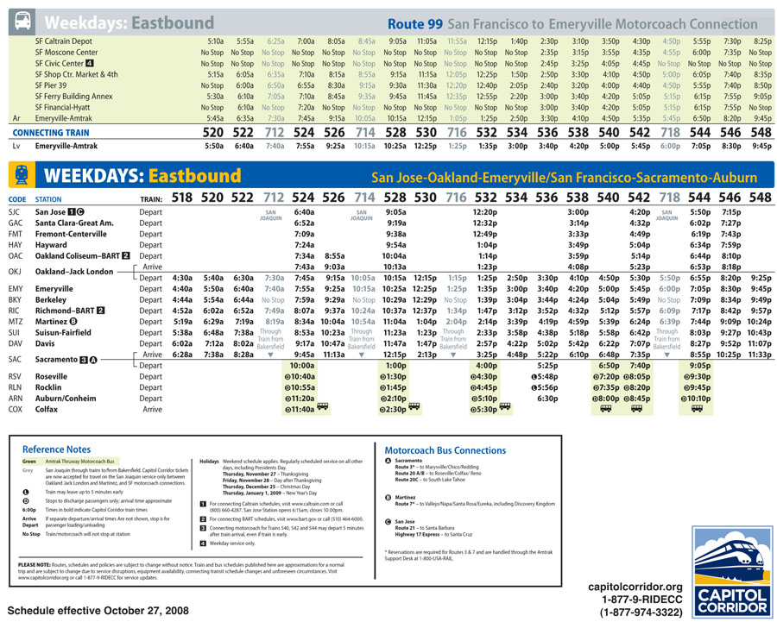Click the SF Ferry Building Annex stop name
Image resolution: width=777 pixels, height=622 pixels.
(74, 96)
